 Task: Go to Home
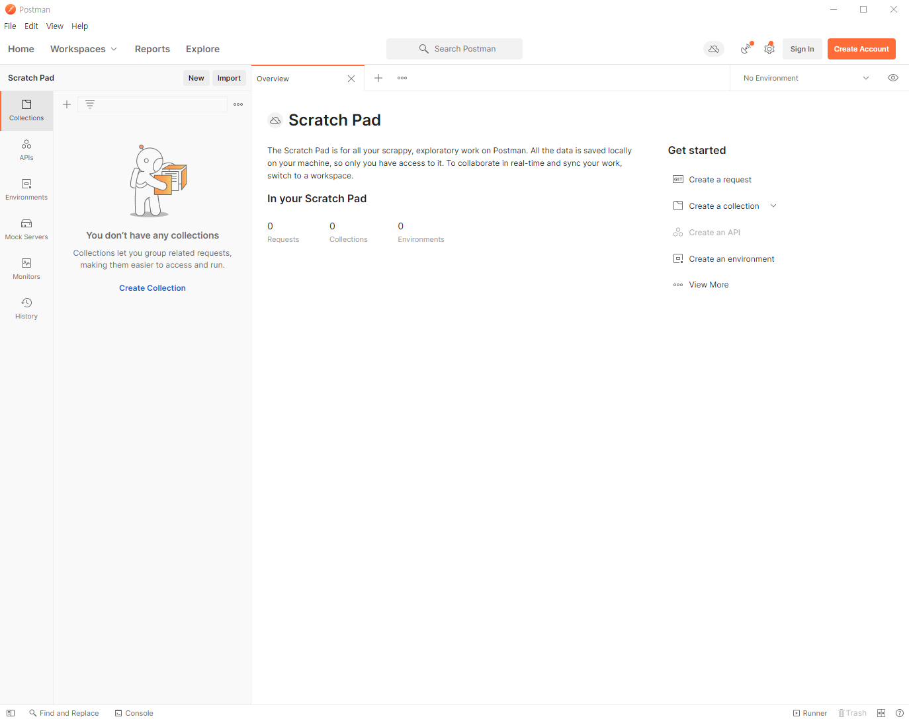[21, 49]
